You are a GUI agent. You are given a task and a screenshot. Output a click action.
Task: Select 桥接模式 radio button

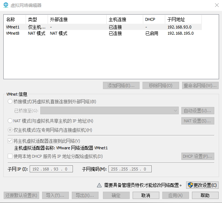(x=10, y=101)
